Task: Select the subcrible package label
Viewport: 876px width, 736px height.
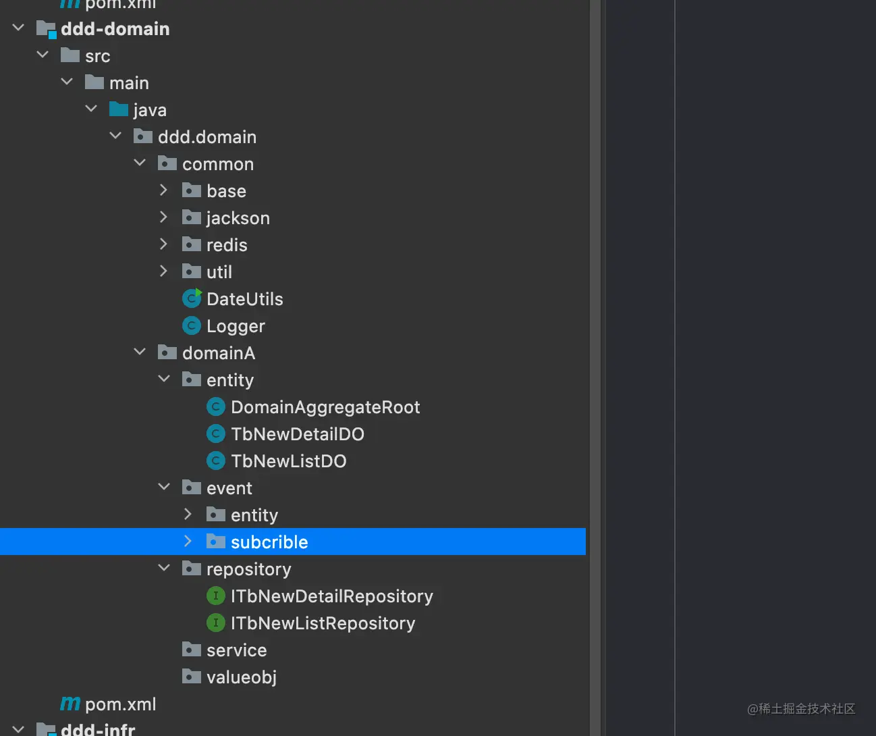Action: 269,542
